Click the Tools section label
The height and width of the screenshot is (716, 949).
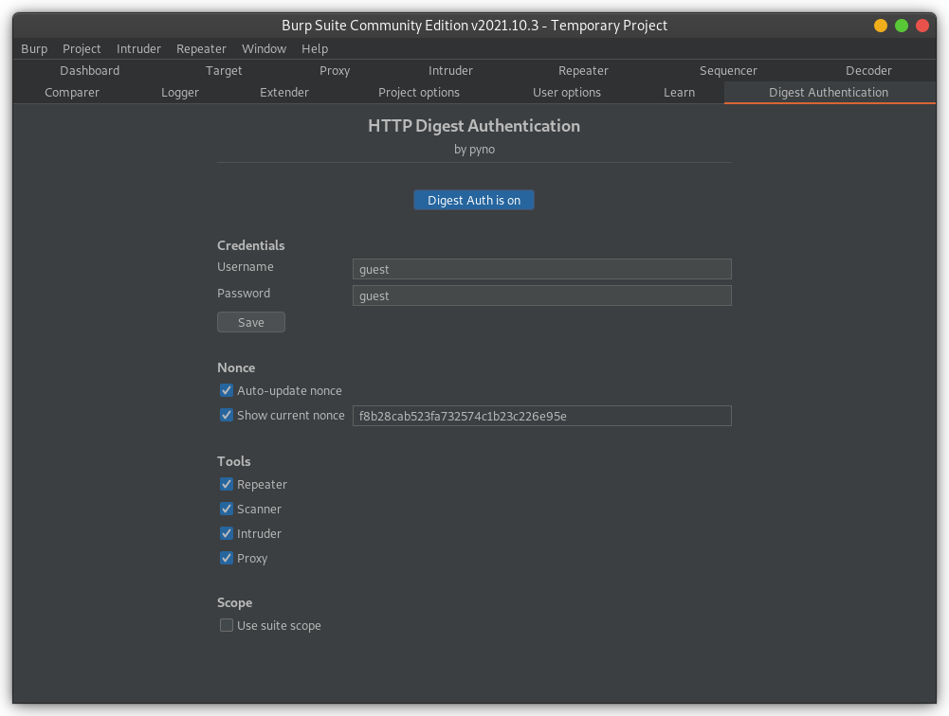pos(234,461)
